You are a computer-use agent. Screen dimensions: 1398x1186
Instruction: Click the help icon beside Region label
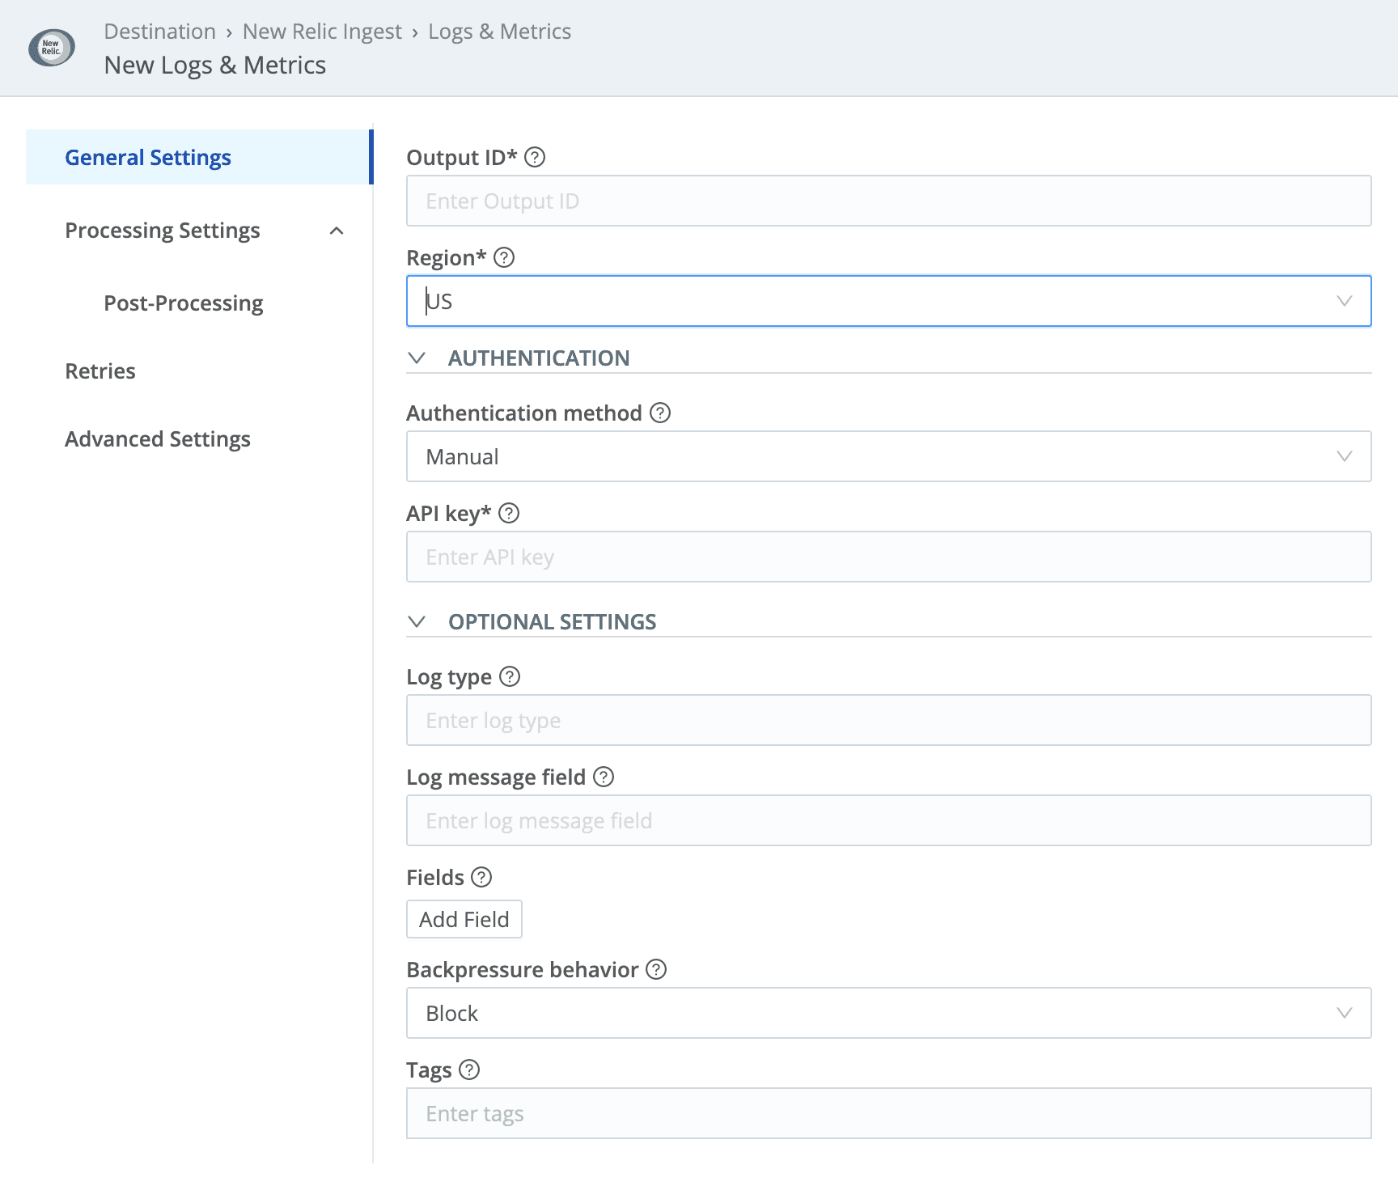[504, 257]
